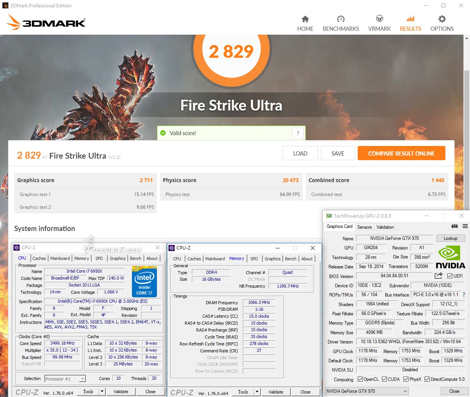The height and width of the screenshot is (397, 470).
Task: Click the valid score help question button
Action: 298,133
